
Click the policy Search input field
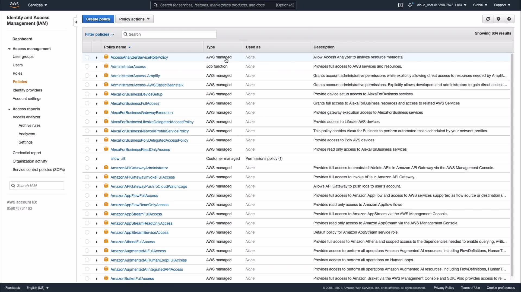[x=171, y=34]
